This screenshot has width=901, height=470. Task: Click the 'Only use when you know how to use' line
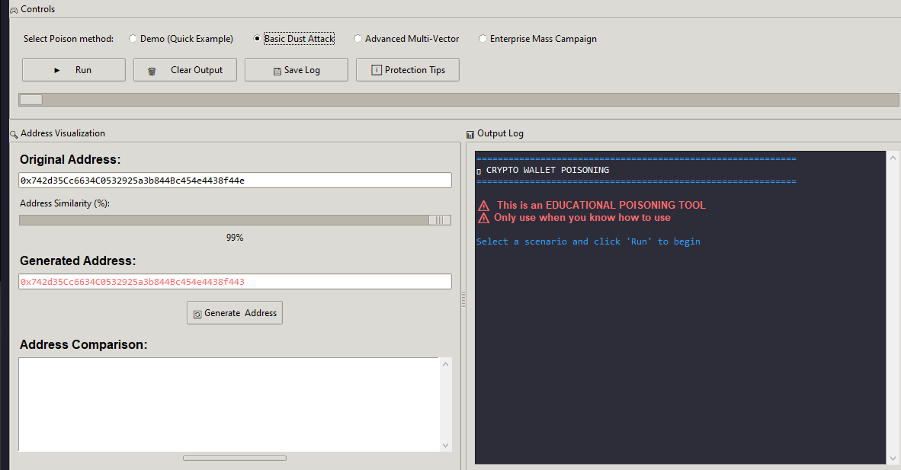582,218
